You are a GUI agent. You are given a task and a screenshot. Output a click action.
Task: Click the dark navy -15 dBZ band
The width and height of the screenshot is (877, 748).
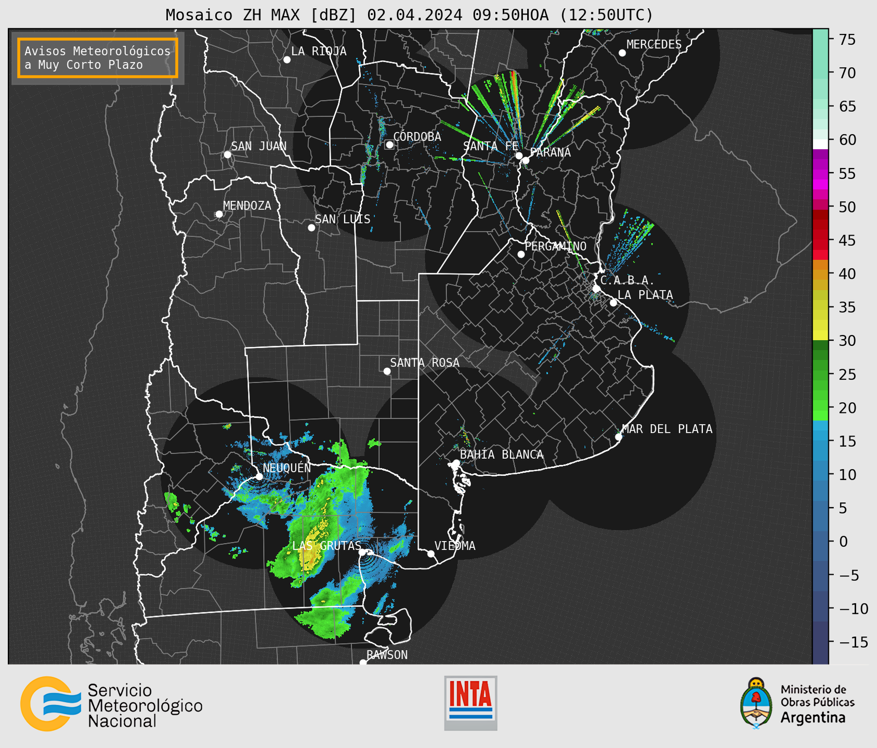(820, 642)
